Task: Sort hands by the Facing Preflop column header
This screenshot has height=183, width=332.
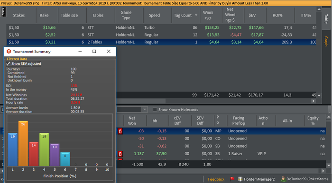Action: [x=239, y=121]
